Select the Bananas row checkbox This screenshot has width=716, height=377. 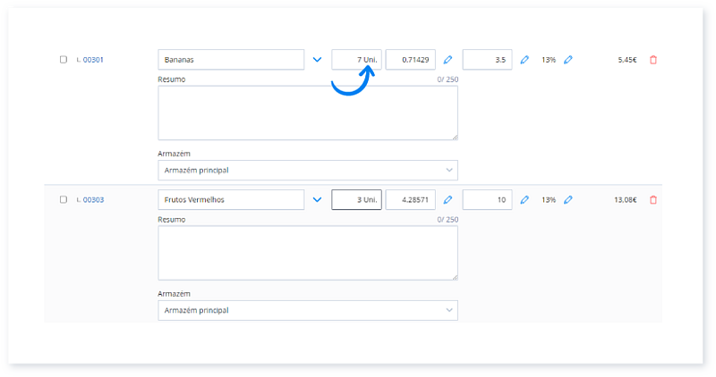click(x=64, y=60)
